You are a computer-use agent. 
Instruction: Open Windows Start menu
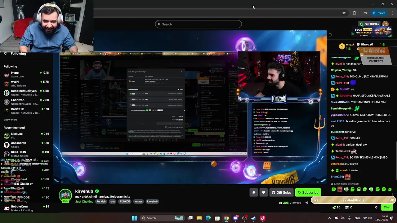(134, 218)
